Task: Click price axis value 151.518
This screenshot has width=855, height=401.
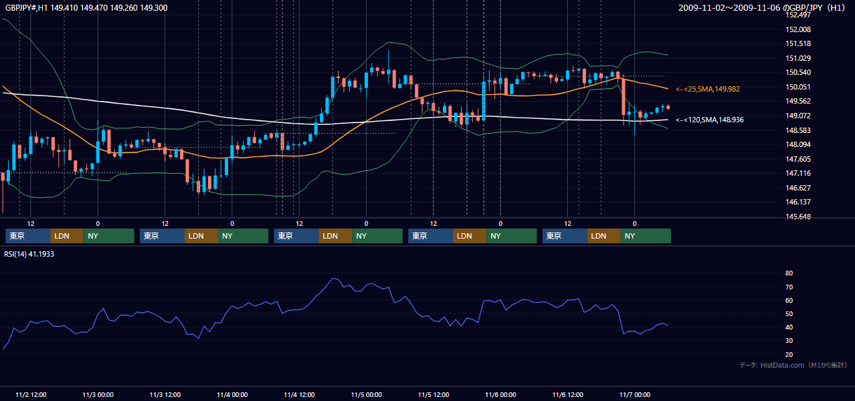Action: [x=798, y=43]
